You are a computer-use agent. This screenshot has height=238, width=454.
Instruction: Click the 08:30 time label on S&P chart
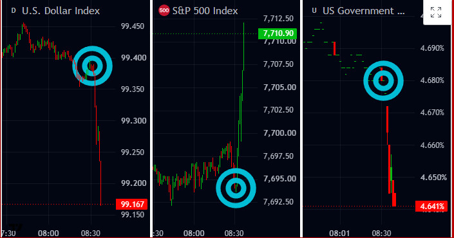[234, 233]
